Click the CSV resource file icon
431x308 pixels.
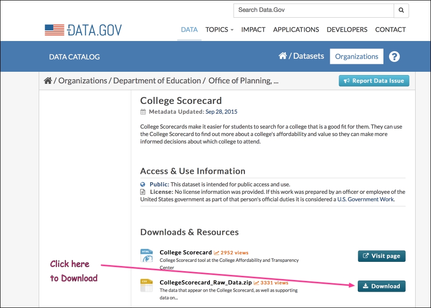[146, 286]
